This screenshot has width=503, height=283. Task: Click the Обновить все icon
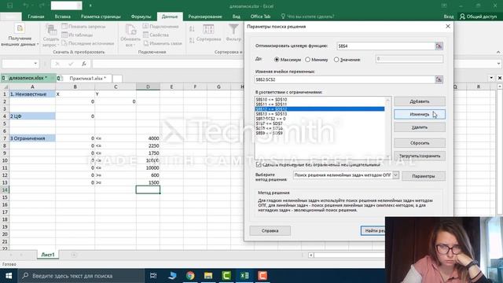[130, 30]
